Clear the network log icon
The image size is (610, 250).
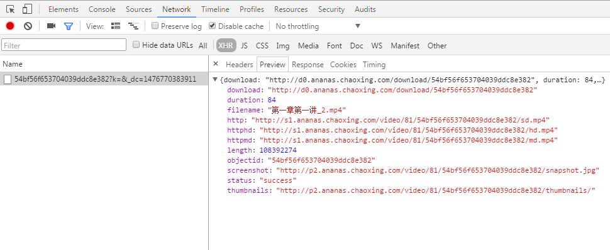tap(28, 26)
